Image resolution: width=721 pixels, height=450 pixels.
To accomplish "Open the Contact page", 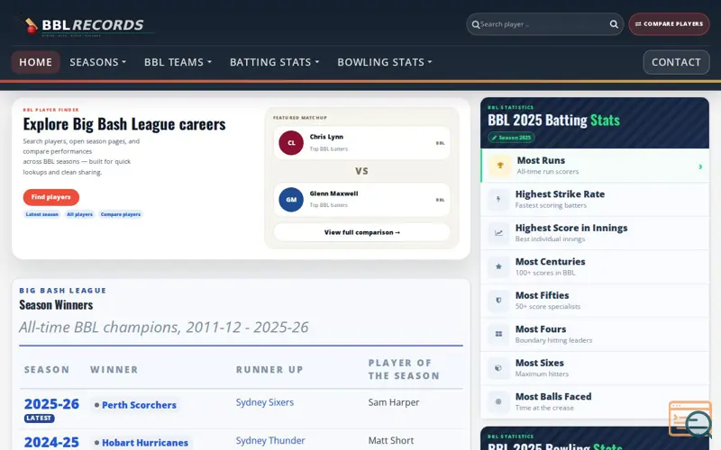I will (x=676, y=62).
